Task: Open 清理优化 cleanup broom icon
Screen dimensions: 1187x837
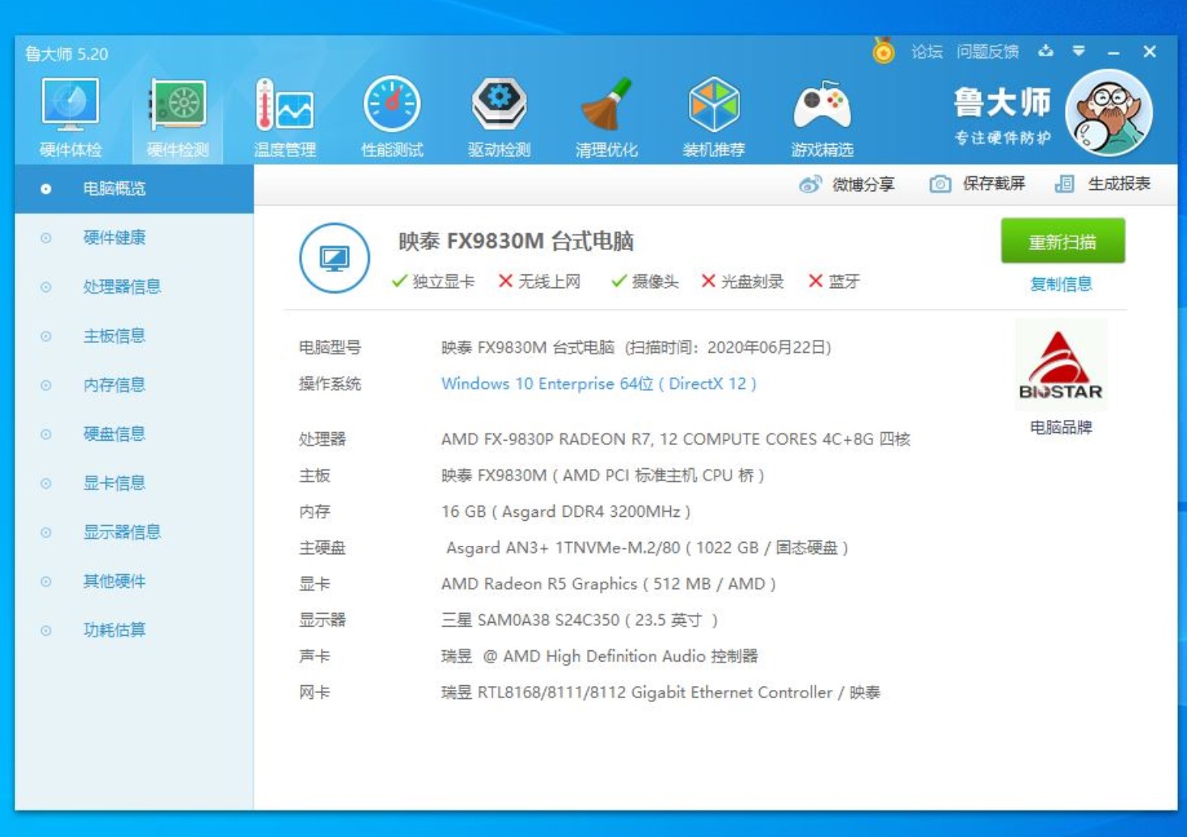Action: pyautogui.click(x=606, y=118)
